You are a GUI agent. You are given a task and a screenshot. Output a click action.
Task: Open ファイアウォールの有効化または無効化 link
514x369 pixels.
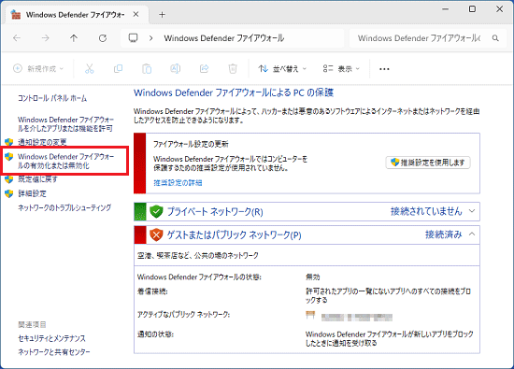pyautogui.click(x=65, y=161)
